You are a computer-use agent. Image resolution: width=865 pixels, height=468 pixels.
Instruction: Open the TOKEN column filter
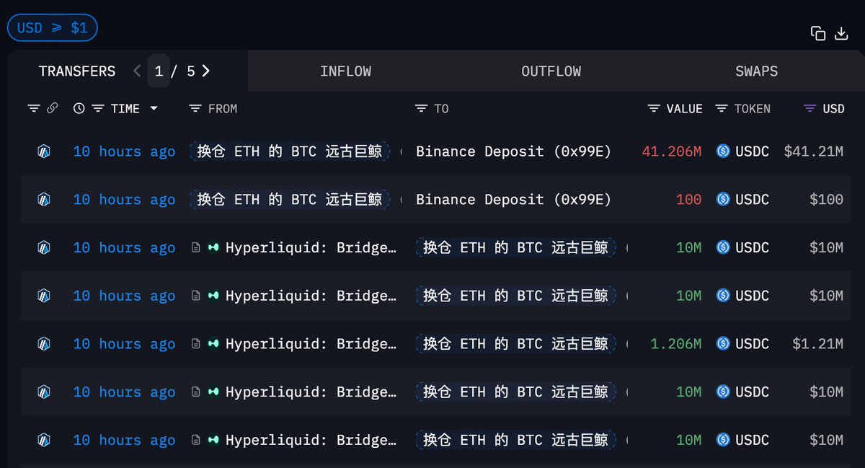[722, 108]
